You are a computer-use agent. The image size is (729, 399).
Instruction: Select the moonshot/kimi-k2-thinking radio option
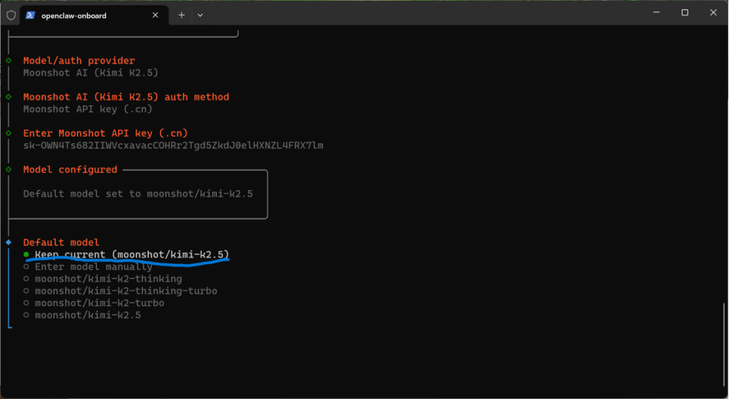[108, 279]
